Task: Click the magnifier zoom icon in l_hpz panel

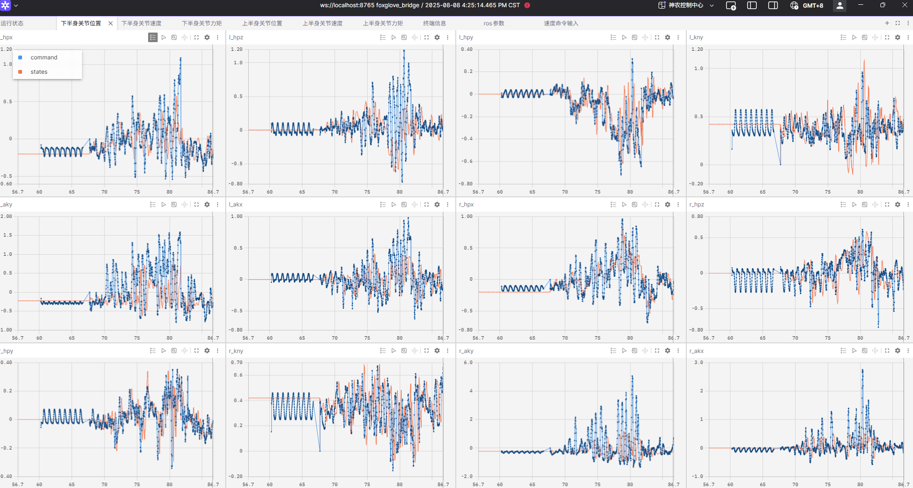Action: point(404,37)
